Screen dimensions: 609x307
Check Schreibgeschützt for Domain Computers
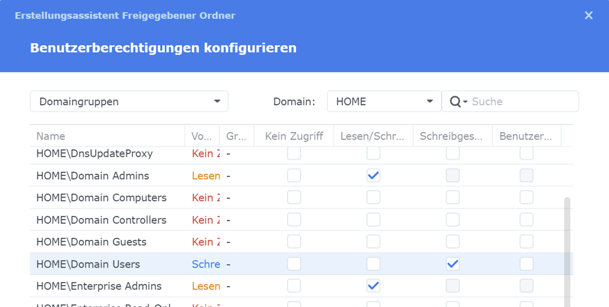click(453, 198)
